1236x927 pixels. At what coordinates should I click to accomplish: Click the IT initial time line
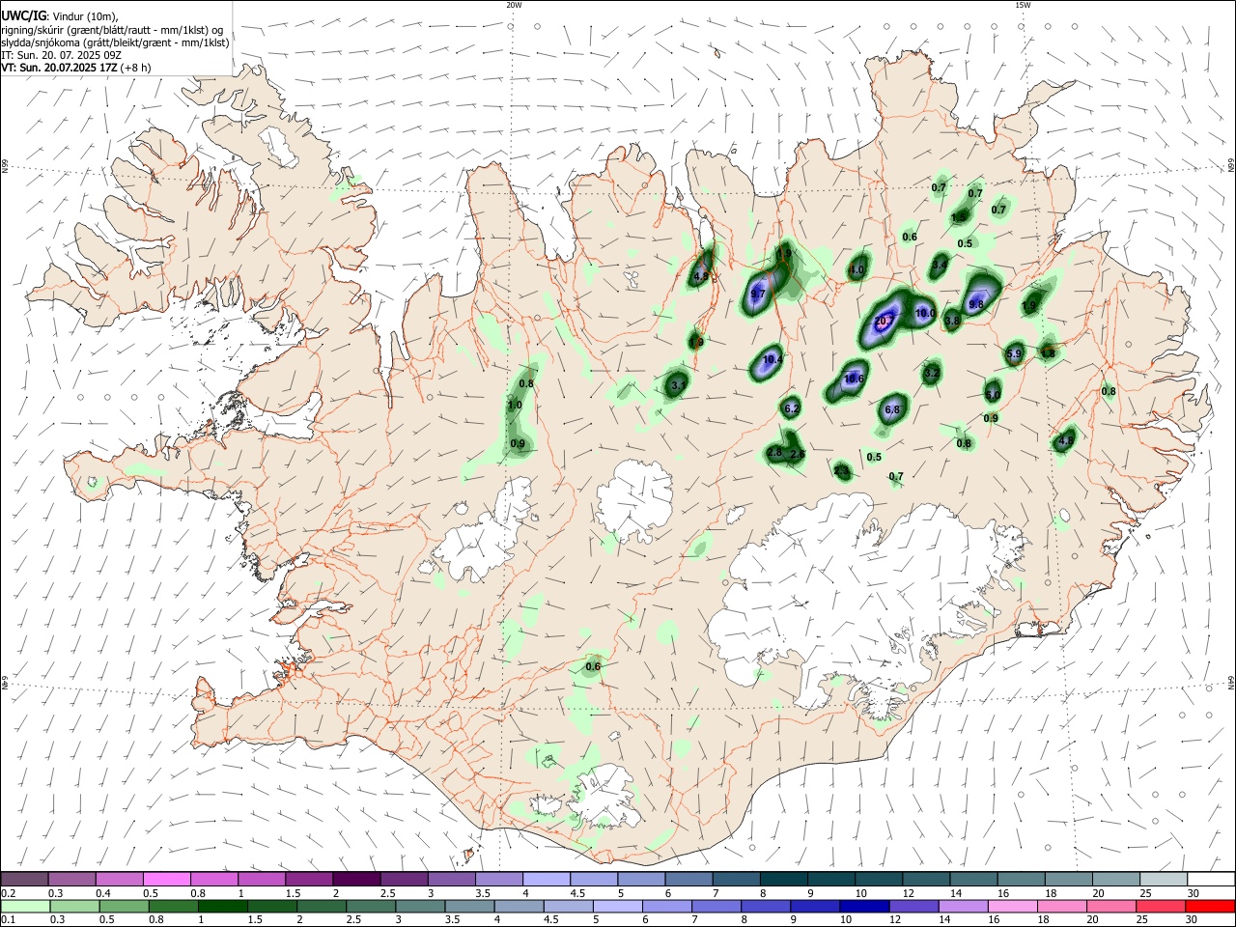pyautogui.click(x=61, y=55)
